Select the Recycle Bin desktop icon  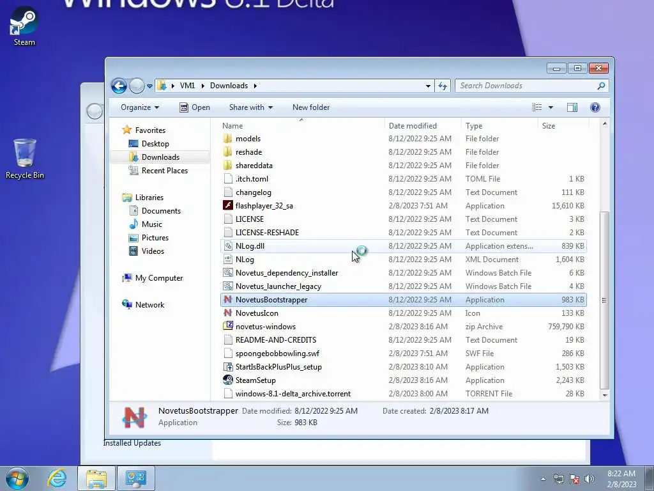25,159
